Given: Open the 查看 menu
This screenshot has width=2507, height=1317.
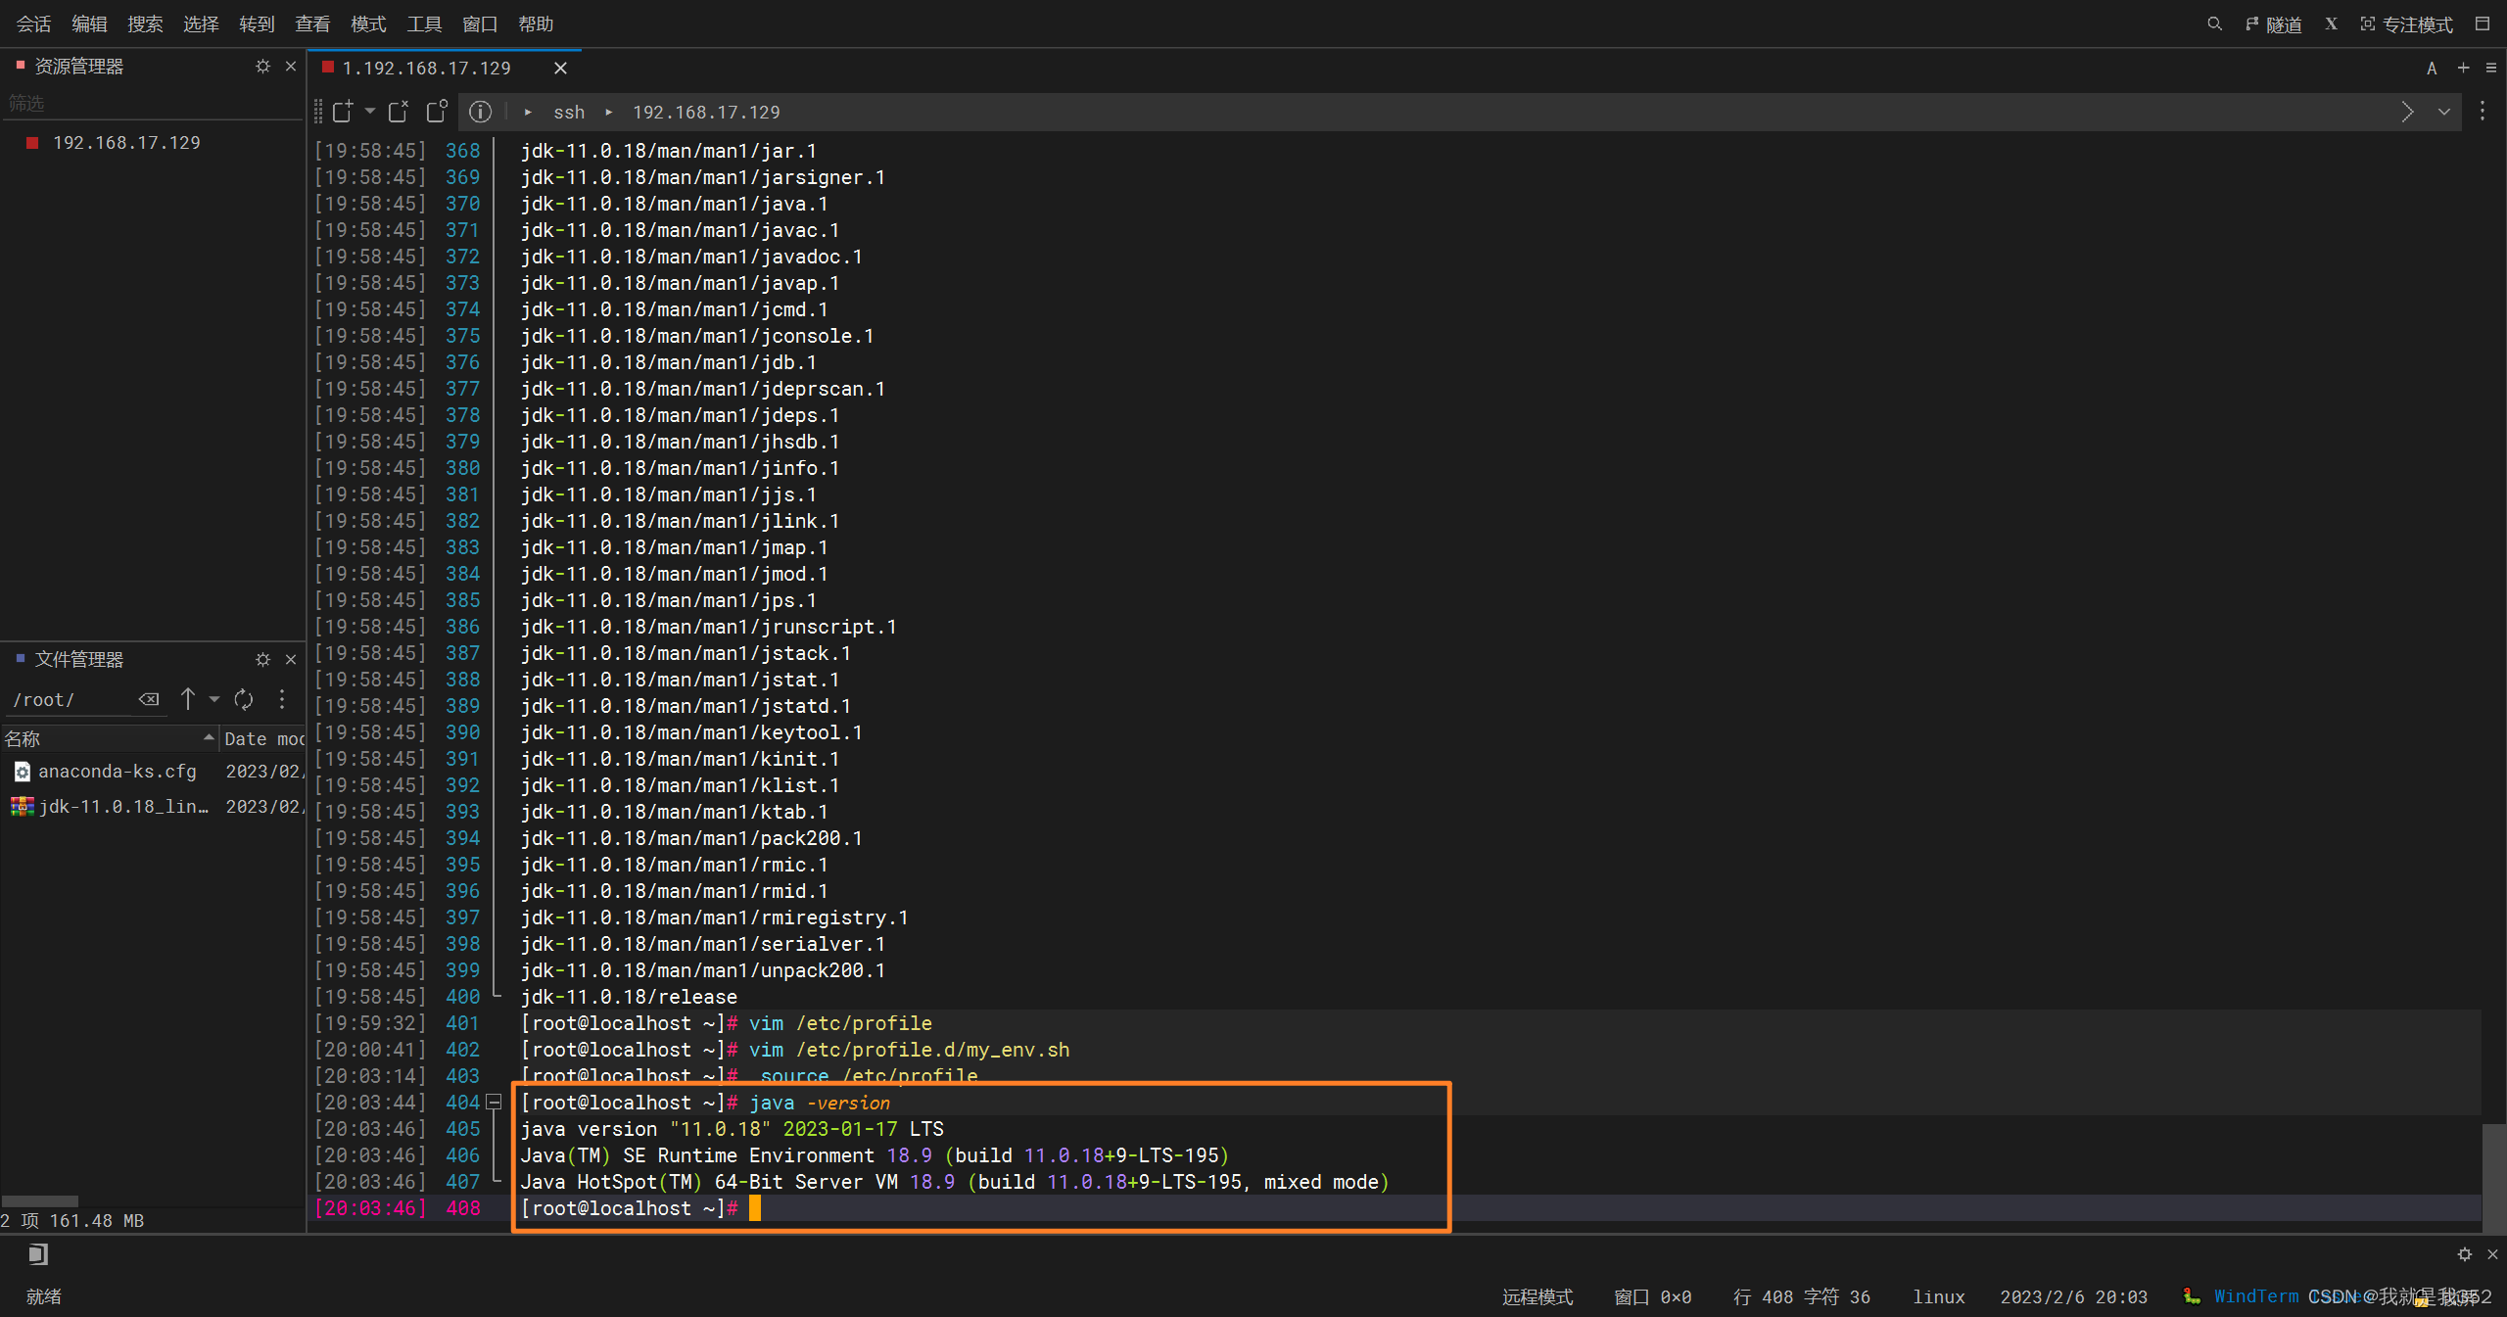Looking at the screenshot, I should [312, 24].
